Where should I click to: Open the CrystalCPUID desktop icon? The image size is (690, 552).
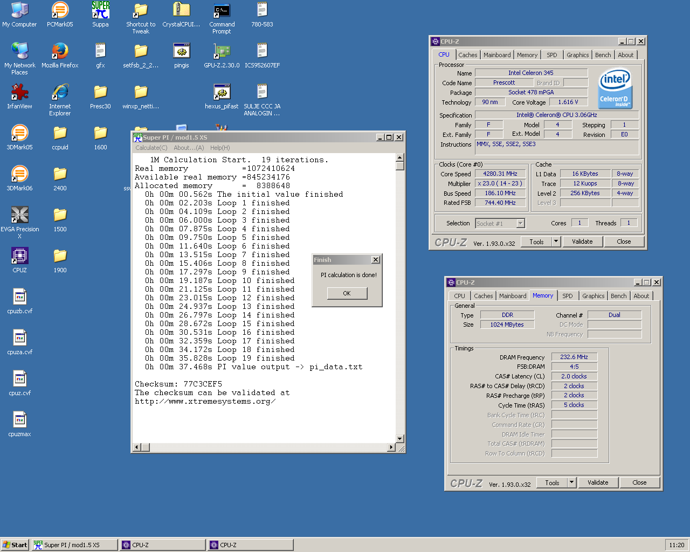click(x=181, y=14)
